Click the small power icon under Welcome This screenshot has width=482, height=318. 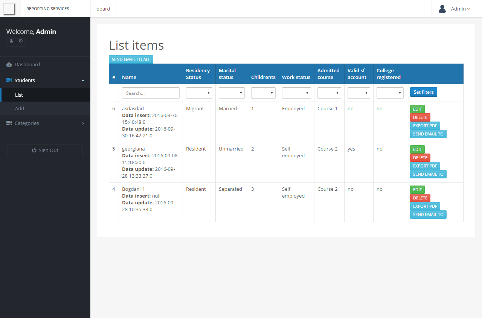click(21, 41)
